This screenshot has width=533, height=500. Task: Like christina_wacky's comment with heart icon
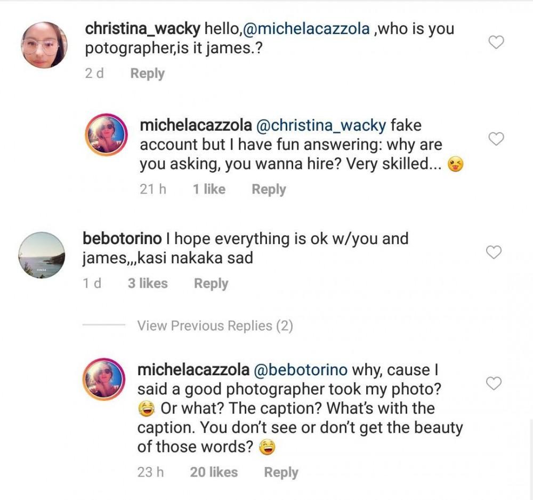click(x=496, y=42)
